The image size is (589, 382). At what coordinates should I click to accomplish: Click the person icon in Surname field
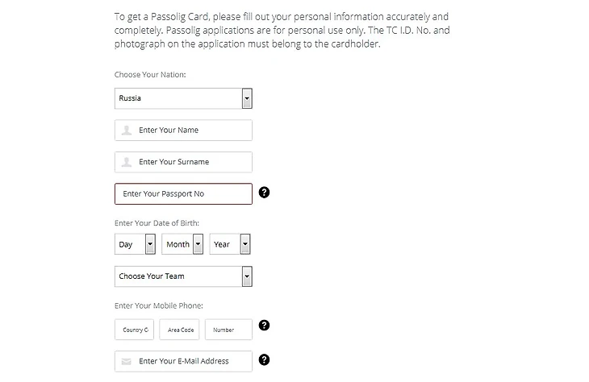tap(127, 162)
